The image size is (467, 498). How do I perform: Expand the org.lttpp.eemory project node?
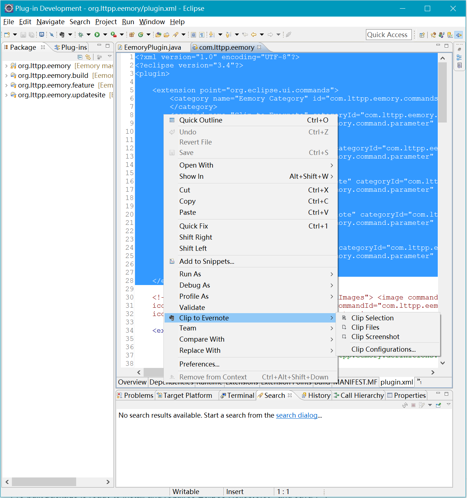coord(6,66)
